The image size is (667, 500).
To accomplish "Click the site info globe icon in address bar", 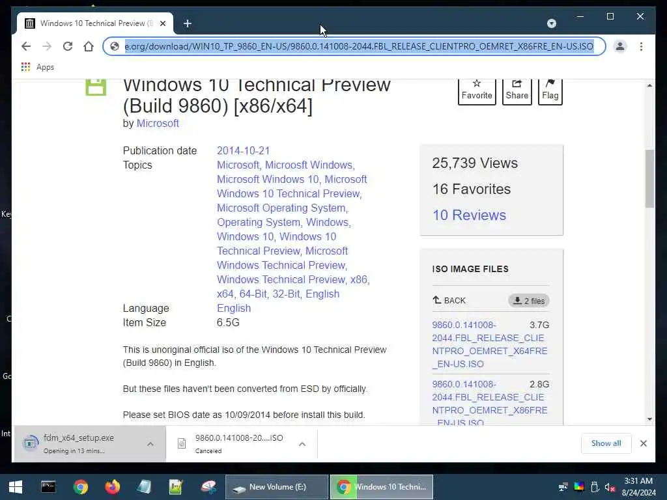I will pyautogui.click(x=115, y=46).
